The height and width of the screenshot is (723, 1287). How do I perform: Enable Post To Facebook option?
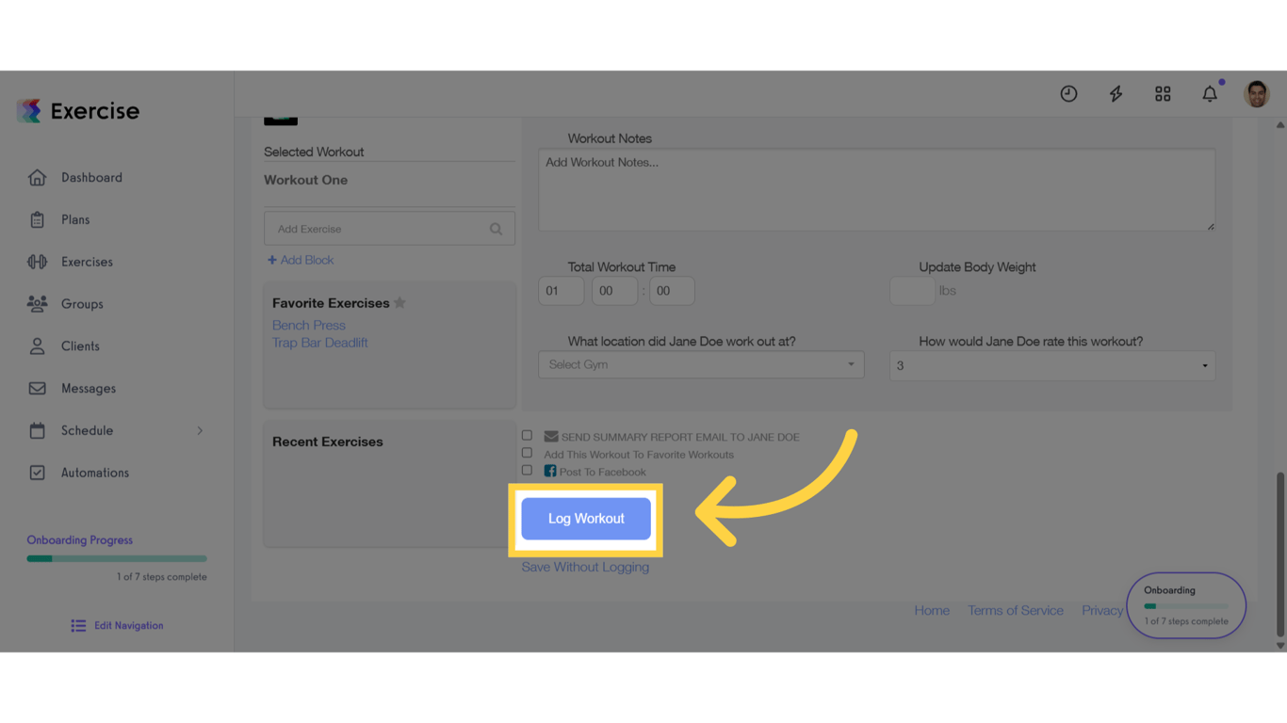tap(527, 470)
